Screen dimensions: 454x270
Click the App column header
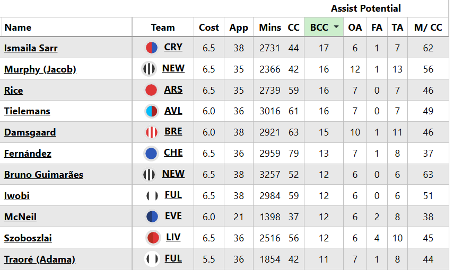(x=239, y=28)
